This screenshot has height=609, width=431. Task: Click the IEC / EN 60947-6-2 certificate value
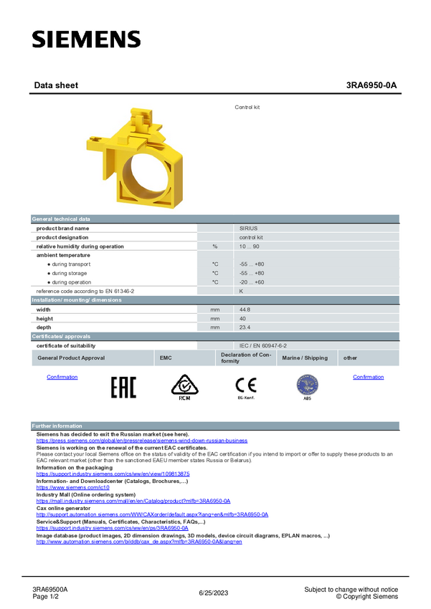point(263,345)
